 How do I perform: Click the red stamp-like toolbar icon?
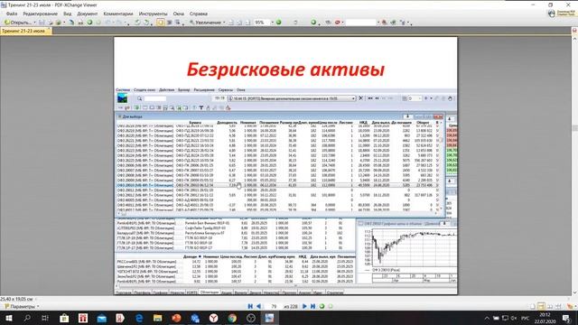coord(337,23)
